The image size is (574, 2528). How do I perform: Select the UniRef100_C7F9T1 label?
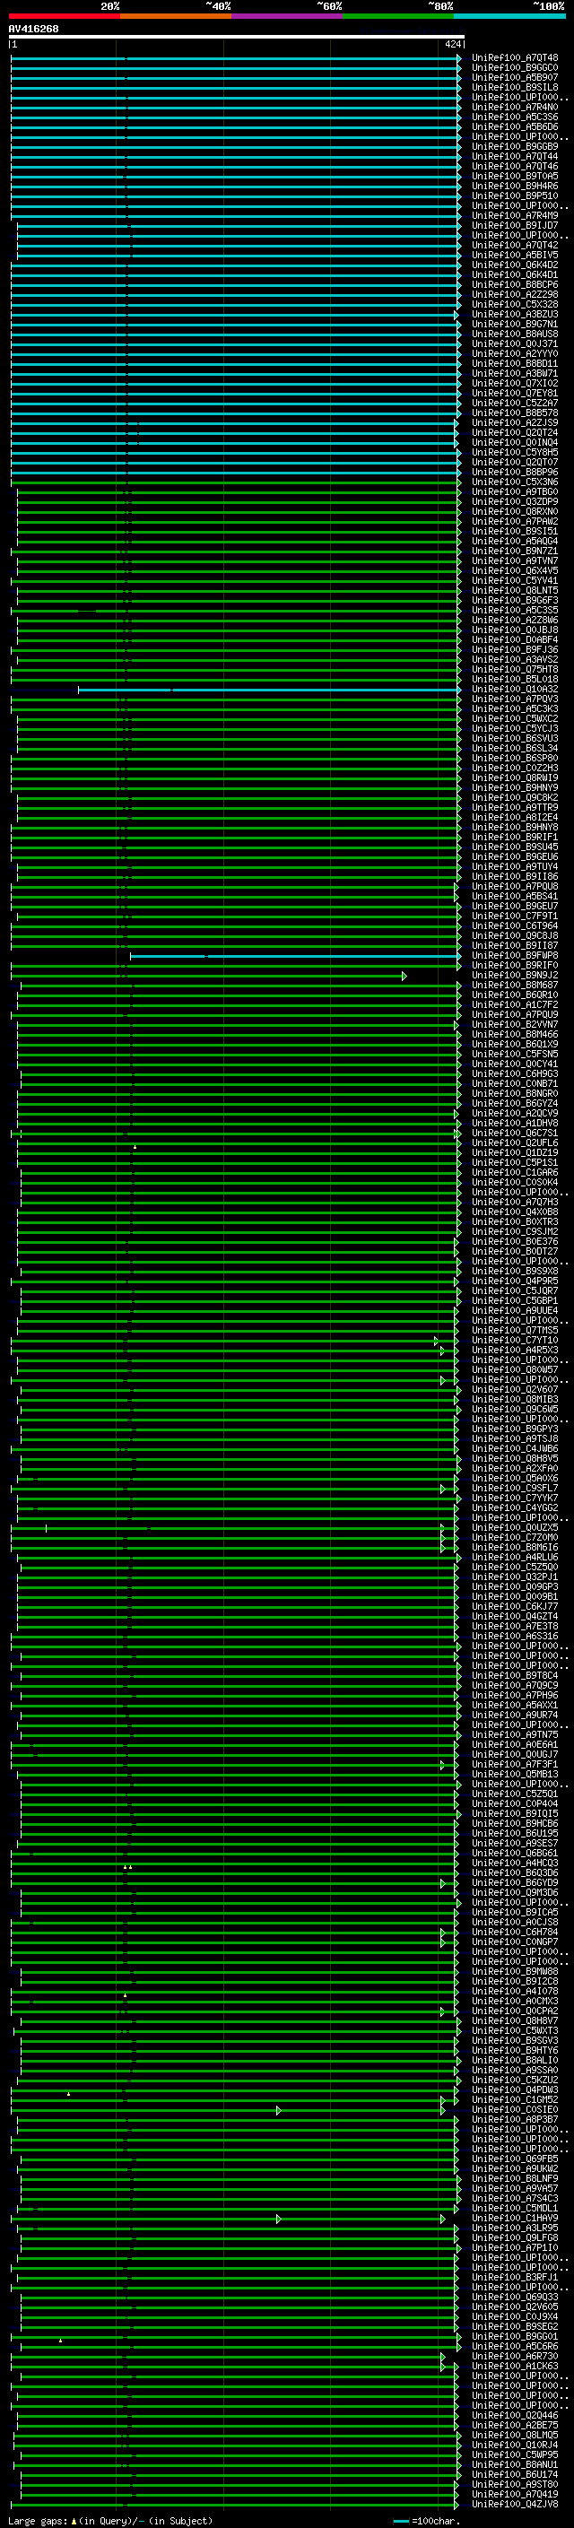point(515,917)
